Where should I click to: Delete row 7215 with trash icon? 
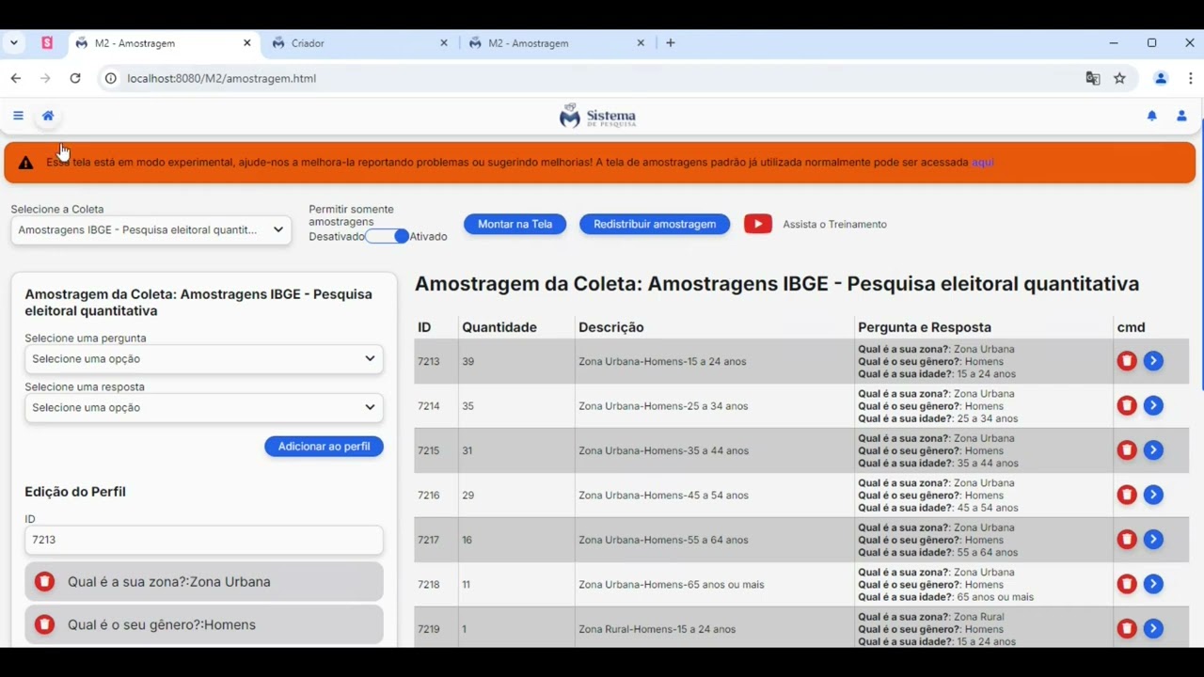[x=1127, y=450]
